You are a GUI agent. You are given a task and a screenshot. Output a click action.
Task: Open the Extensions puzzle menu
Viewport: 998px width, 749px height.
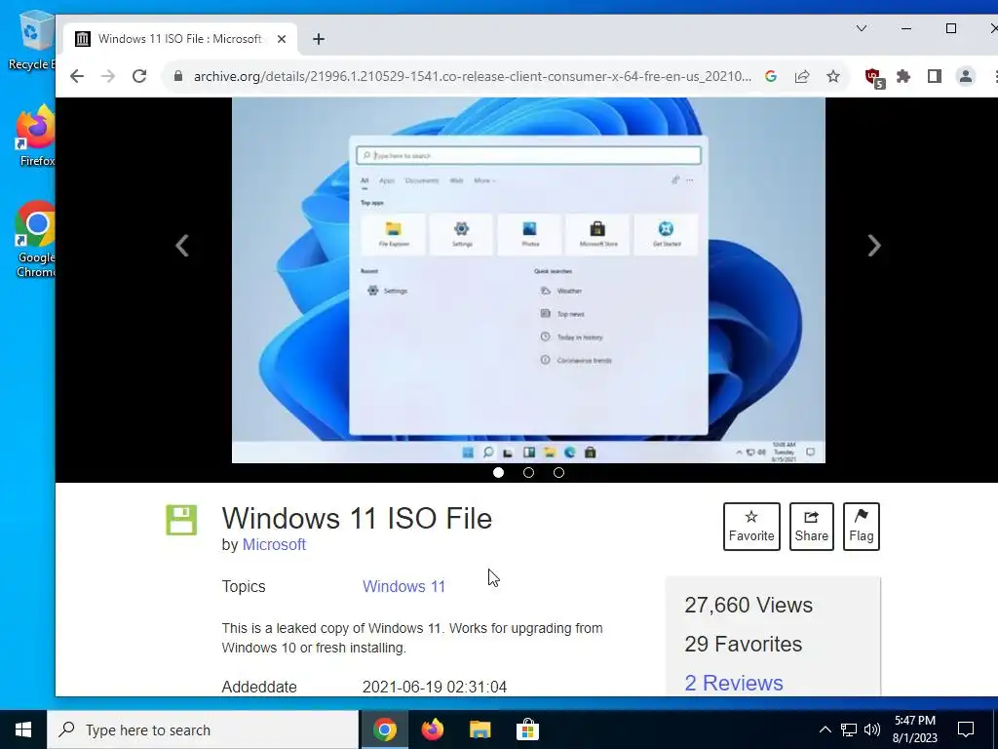(x=903, y=76)
